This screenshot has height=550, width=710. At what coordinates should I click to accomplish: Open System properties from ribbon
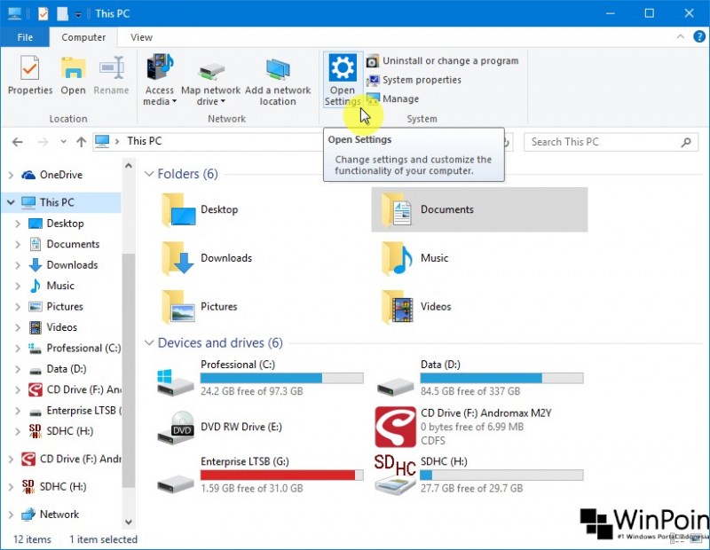(x=414, y=80)
